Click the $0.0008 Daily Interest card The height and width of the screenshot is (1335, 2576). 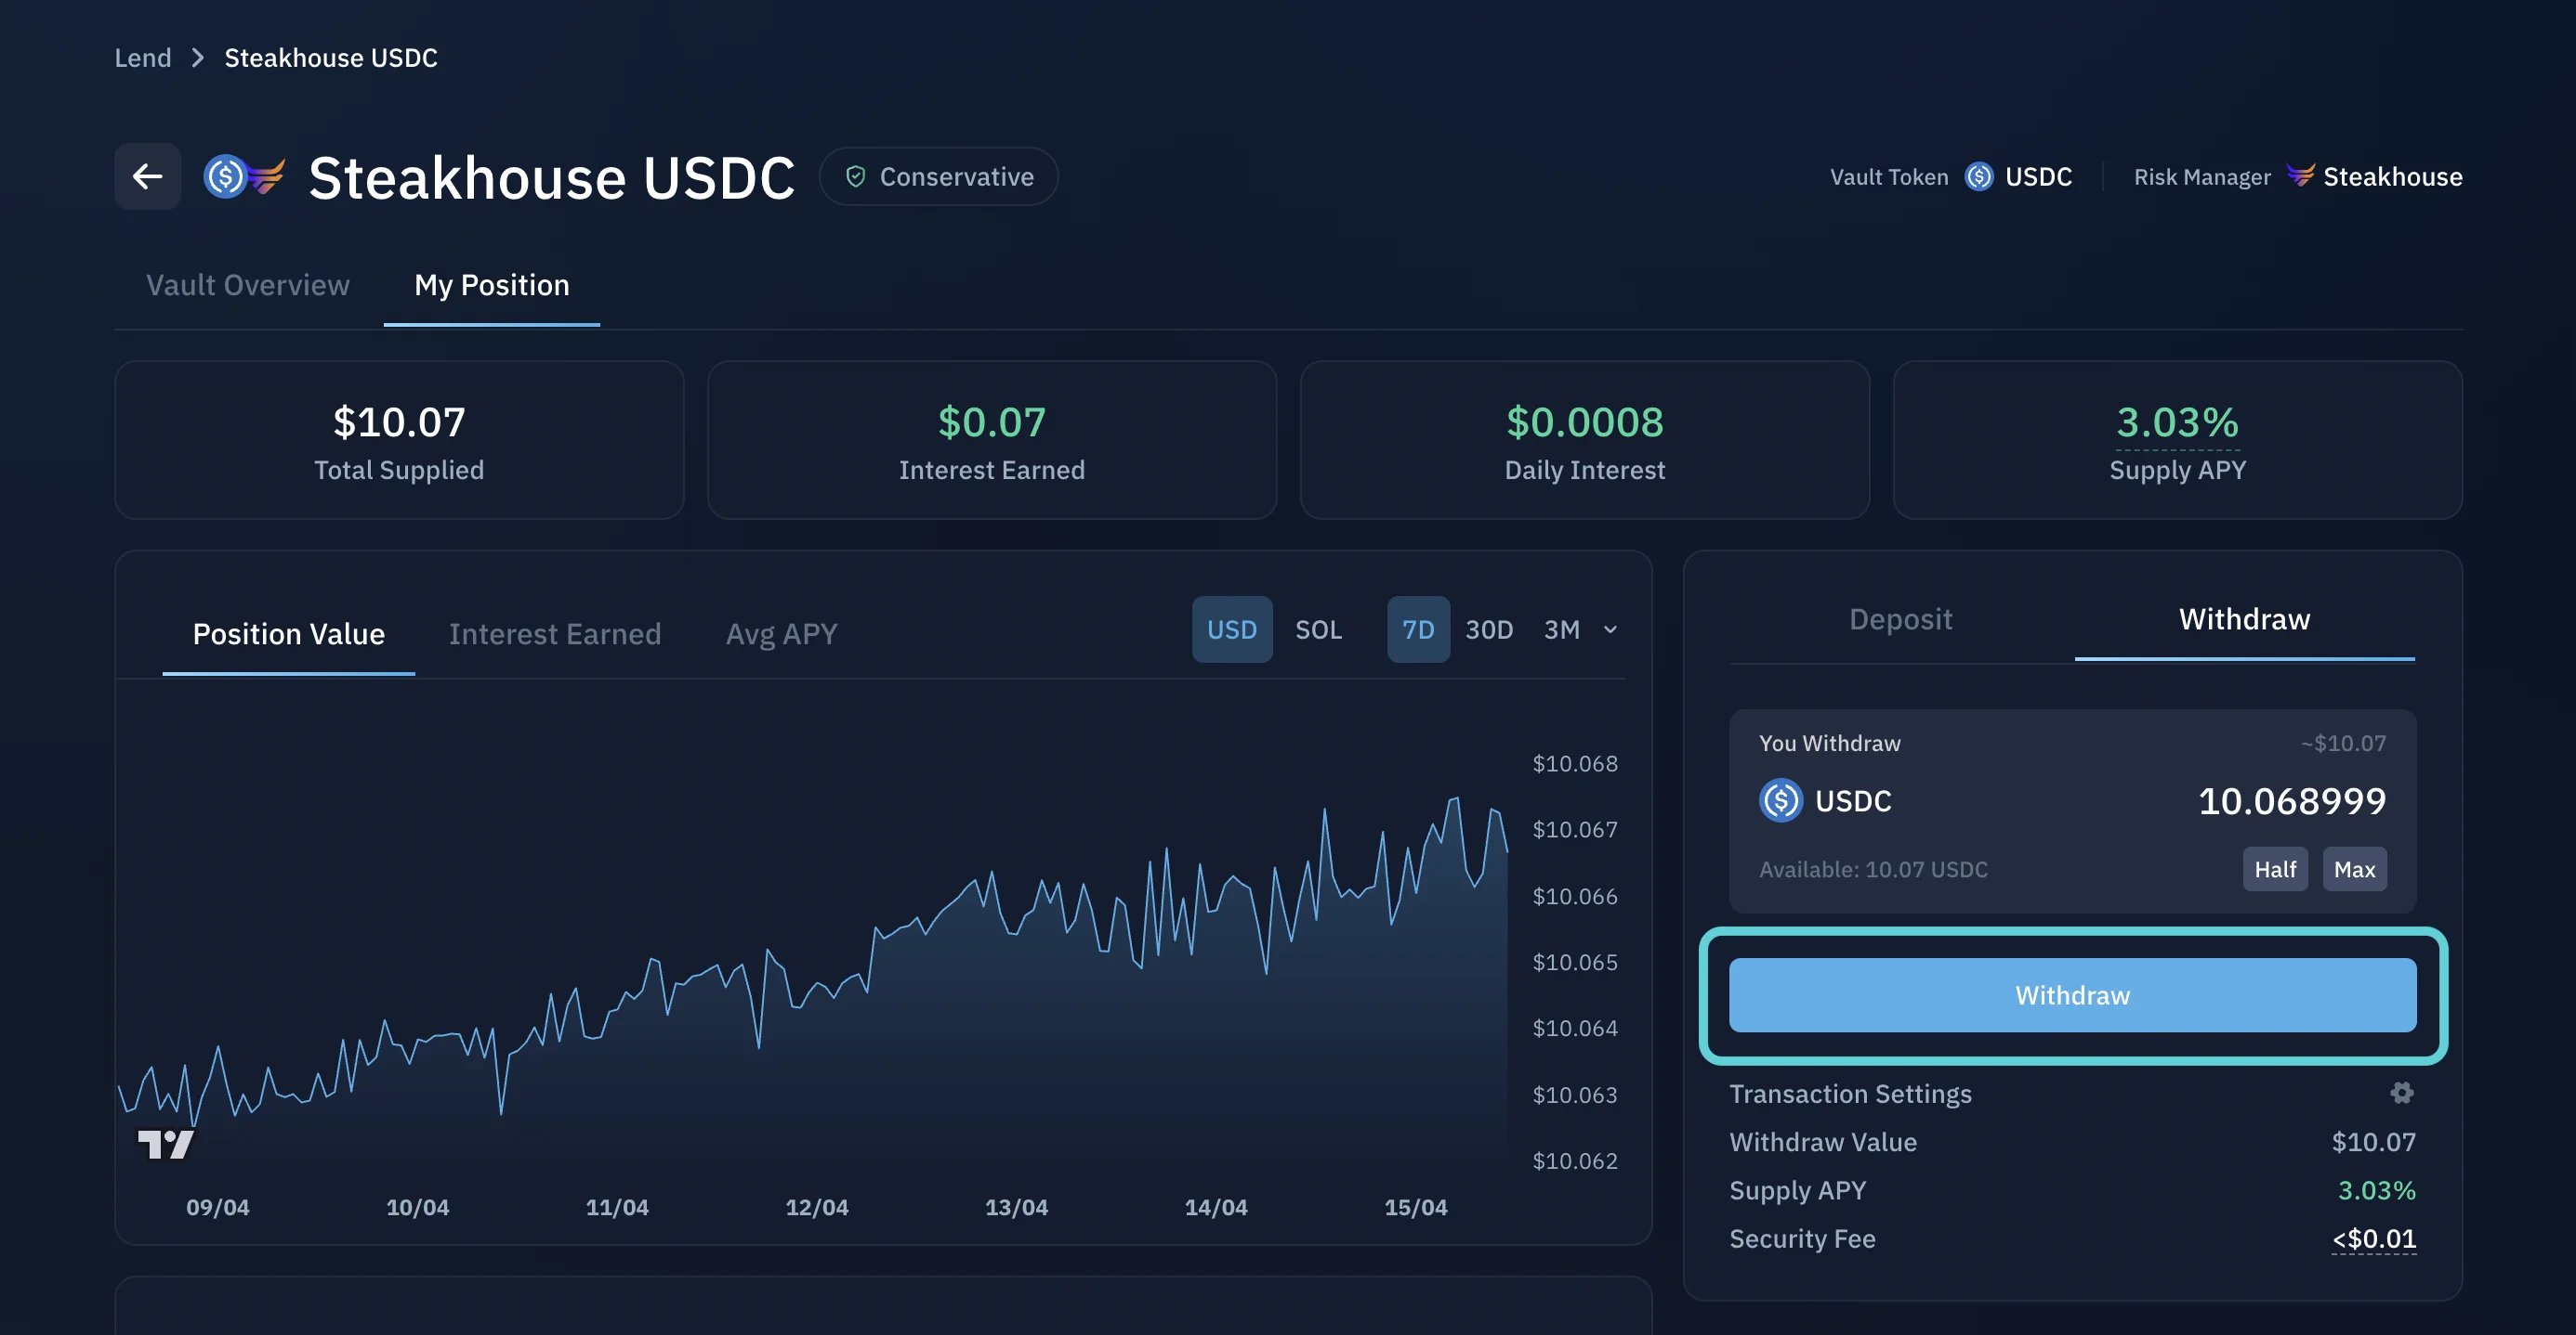pos(1584,440)
